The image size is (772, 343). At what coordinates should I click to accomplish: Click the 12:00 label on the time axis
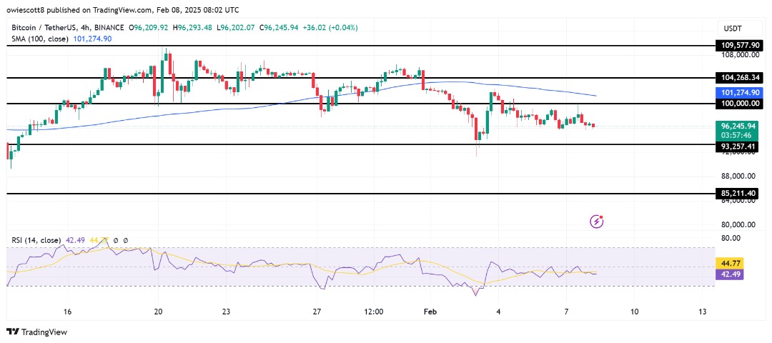click(374, 312)
